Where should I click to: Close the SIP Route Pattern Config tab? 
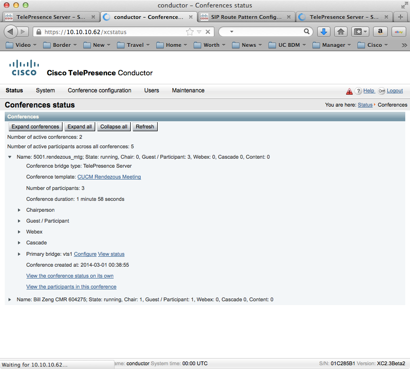(289, 17)
